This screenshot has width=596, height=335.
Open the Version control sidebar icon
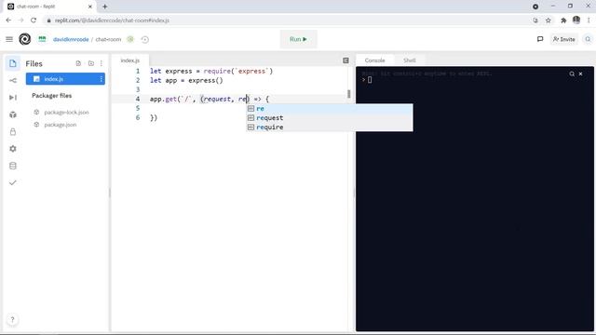click(x=12, y=81)
